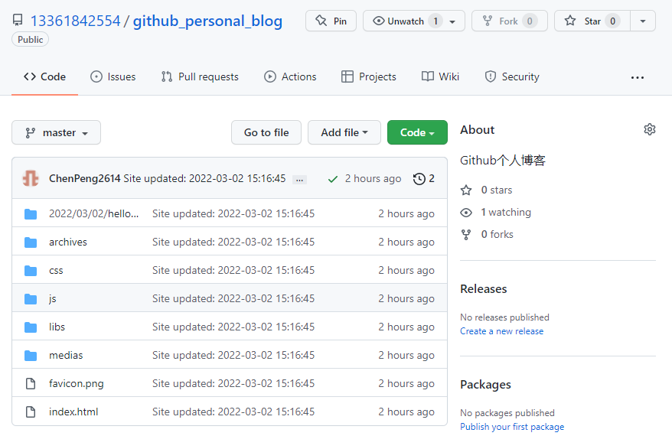Viewport: 672px width, 436px height.
Task: Open the latest commit message Site updated 15:16:45
Action: tap(204, 178)
